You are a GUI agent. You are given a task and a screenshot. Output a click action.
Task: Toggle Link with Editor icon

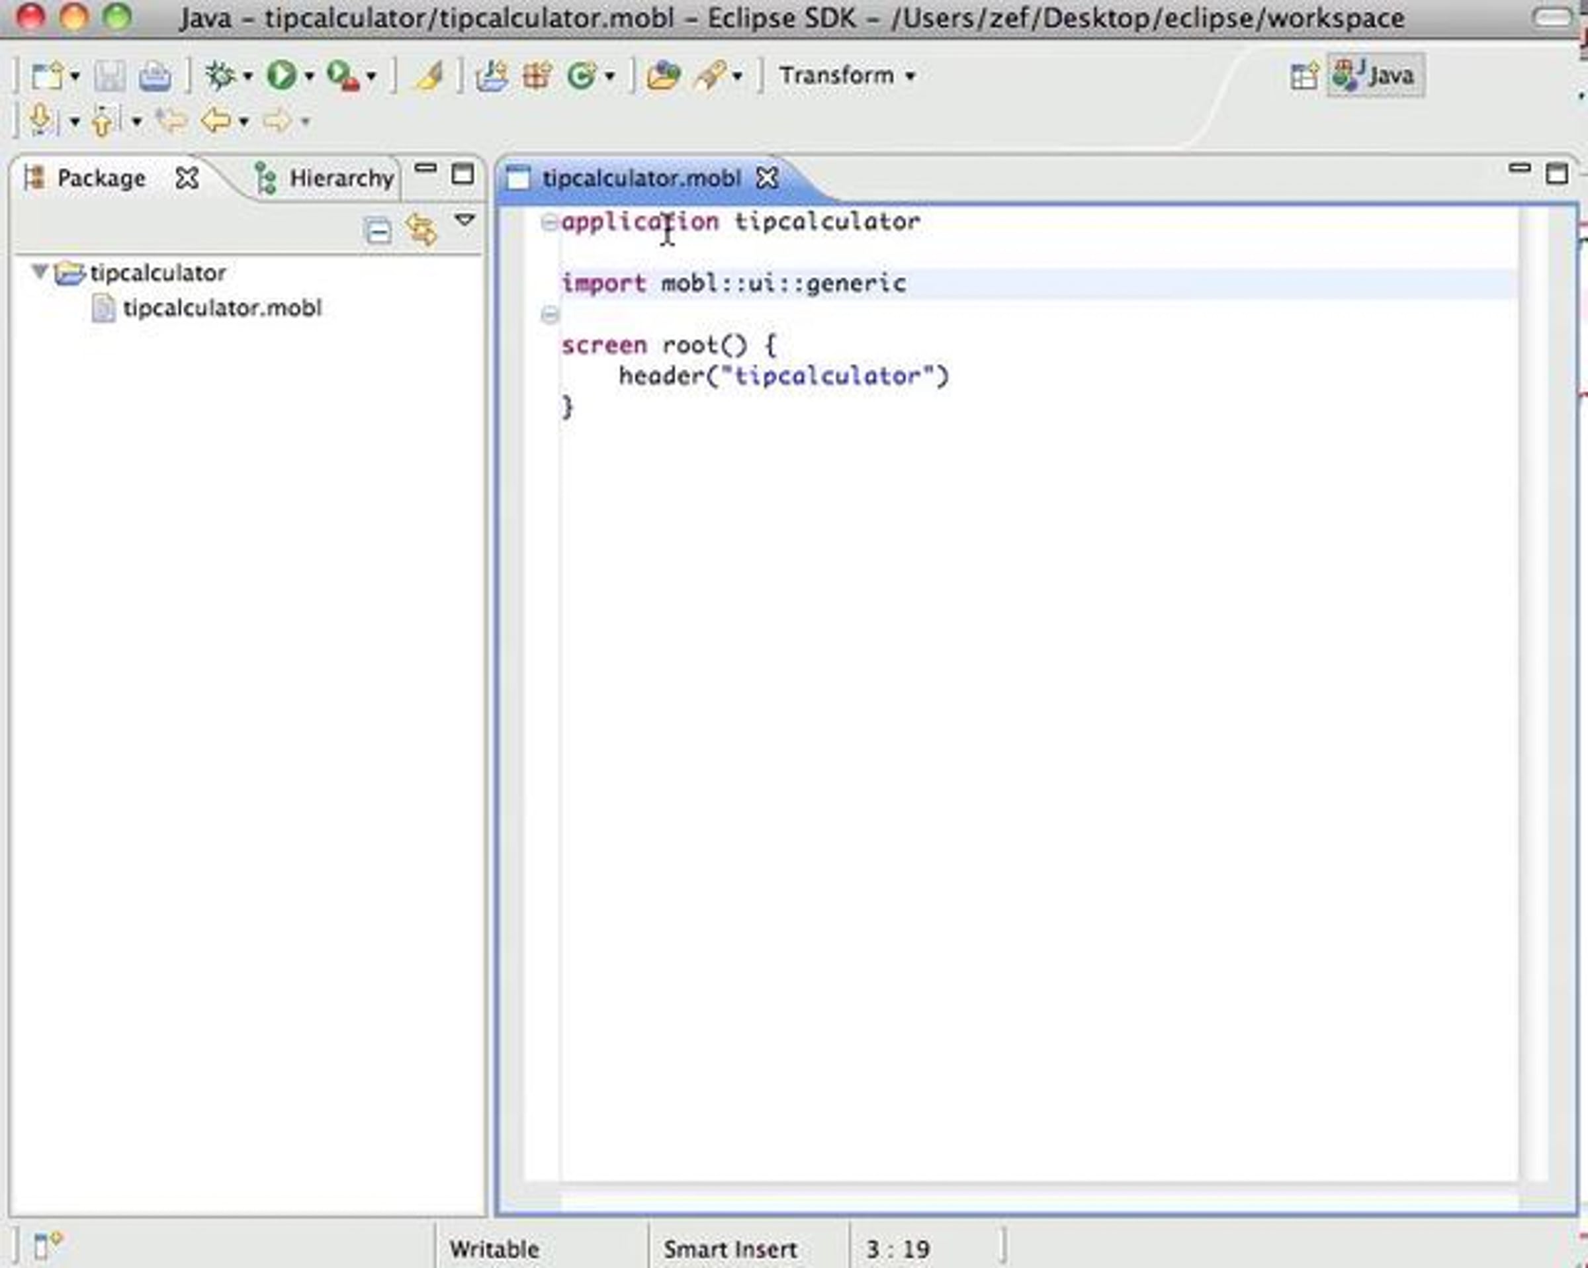pos(421,229)
